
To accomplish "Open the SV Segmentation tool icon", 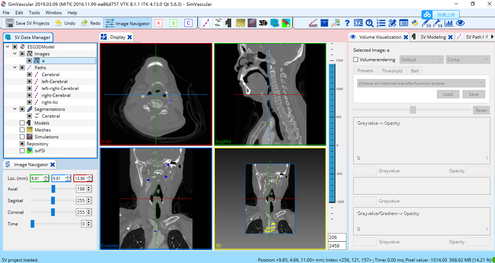I will click(218, 23).
